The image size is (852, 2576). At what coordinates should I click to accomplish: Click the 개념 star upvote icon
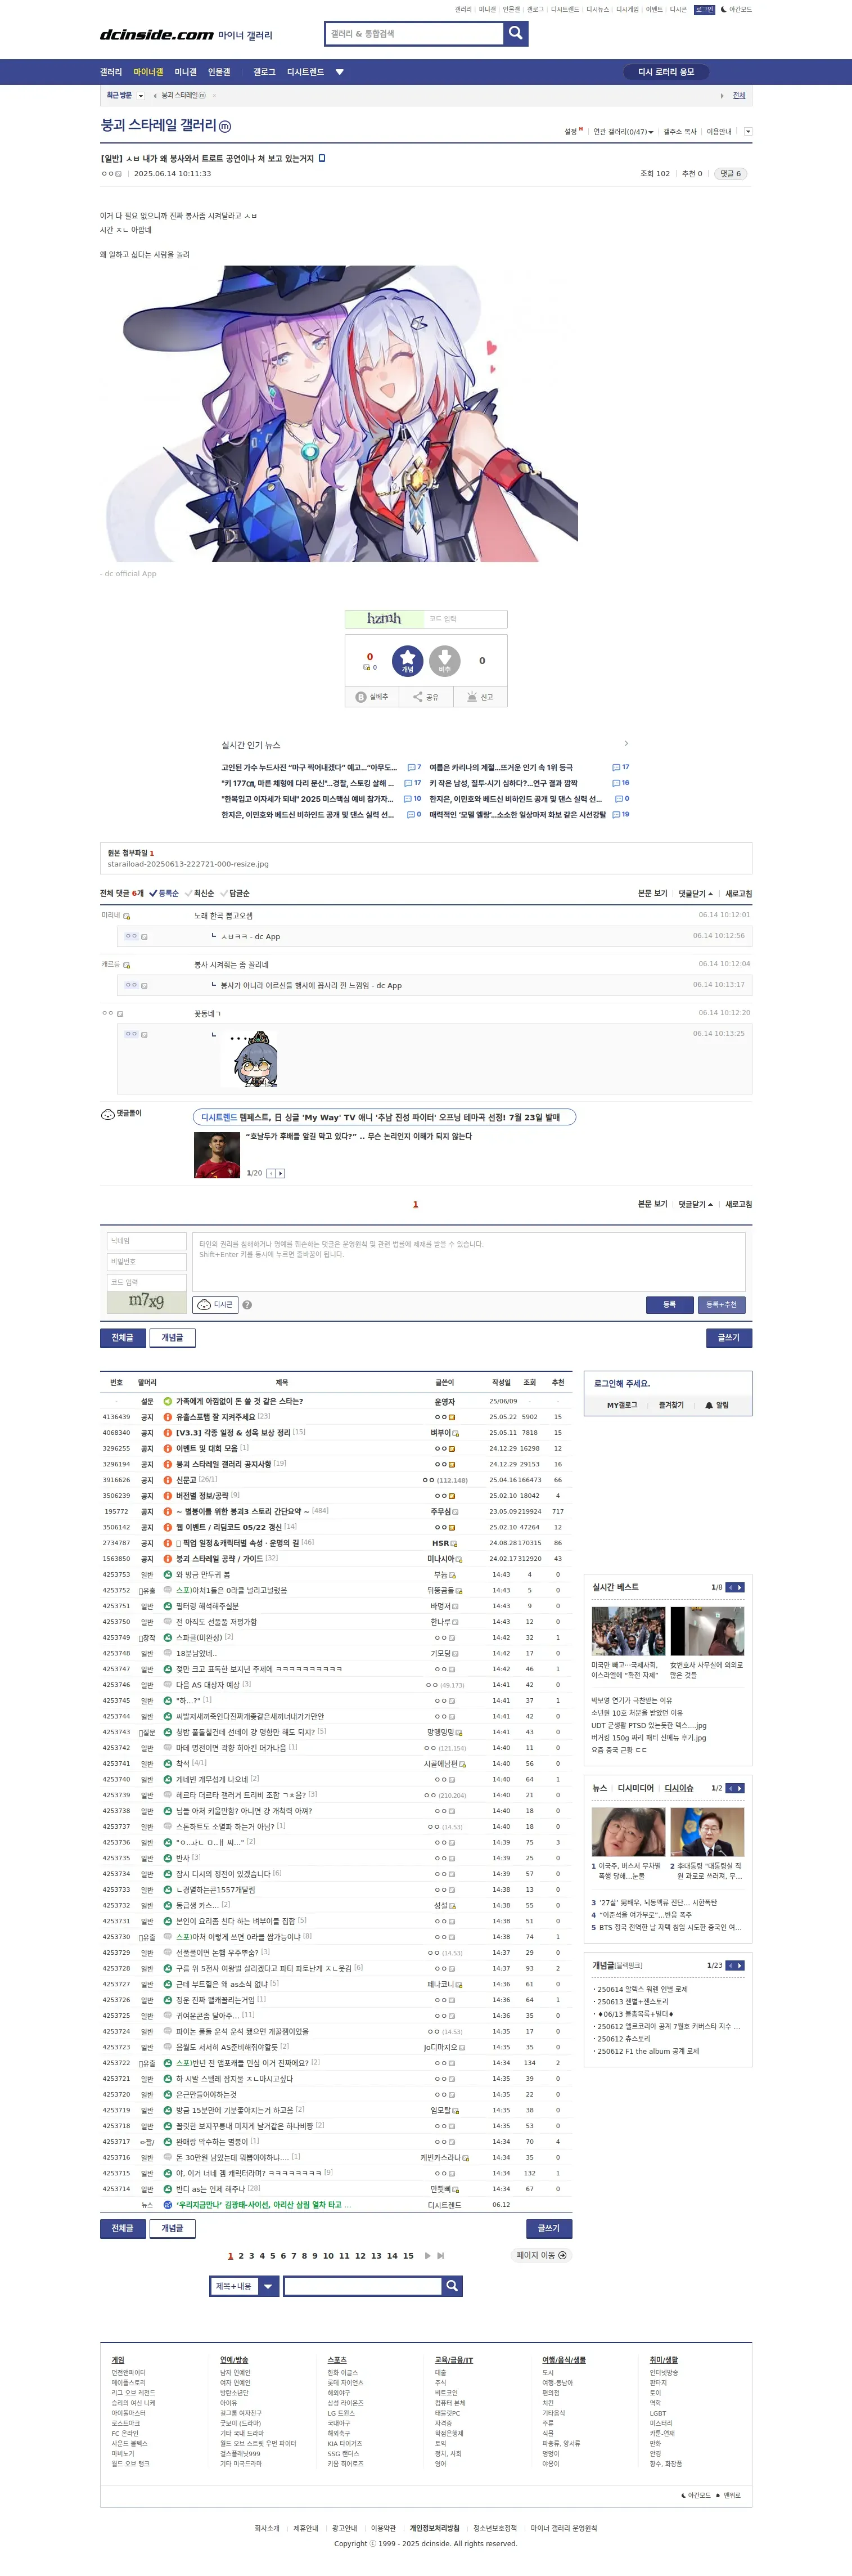[407, 661]
